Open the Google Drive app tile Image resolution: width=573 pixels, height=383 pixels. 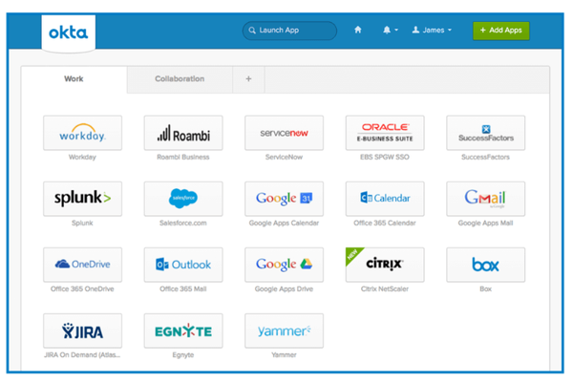(x=284, y=265)
